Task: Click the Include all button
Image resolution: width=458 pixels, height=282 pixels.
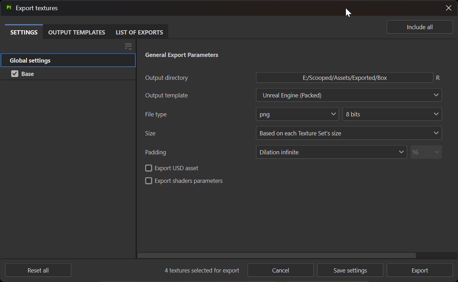Action: 420,27
